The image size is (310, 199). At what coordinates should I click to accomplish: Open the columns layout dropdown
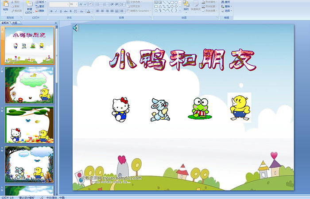[x=123, y=11]
